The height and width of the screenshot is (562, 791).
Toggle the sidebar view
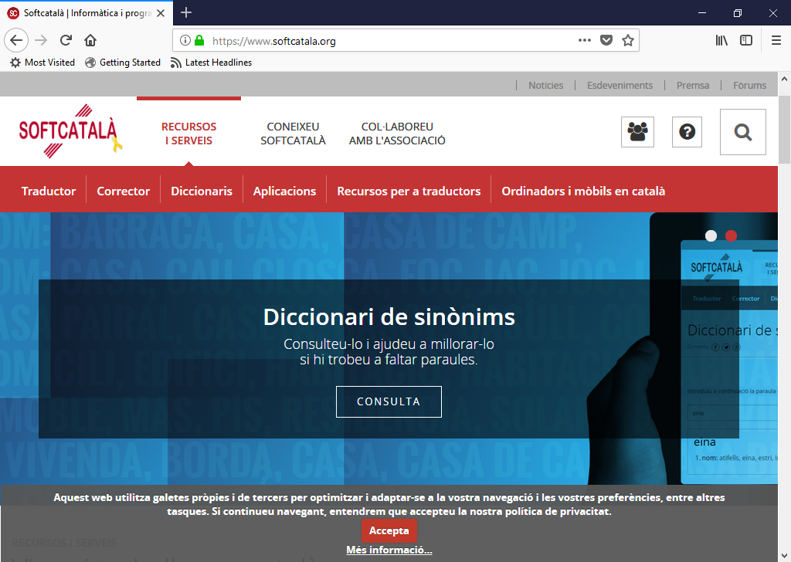coord(746,40)
